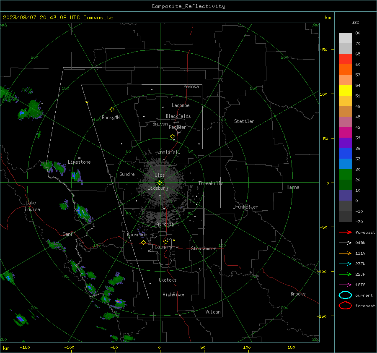Click the Airdrie label
This screenshot has height=353, width=377.
[x=165, y=224]
